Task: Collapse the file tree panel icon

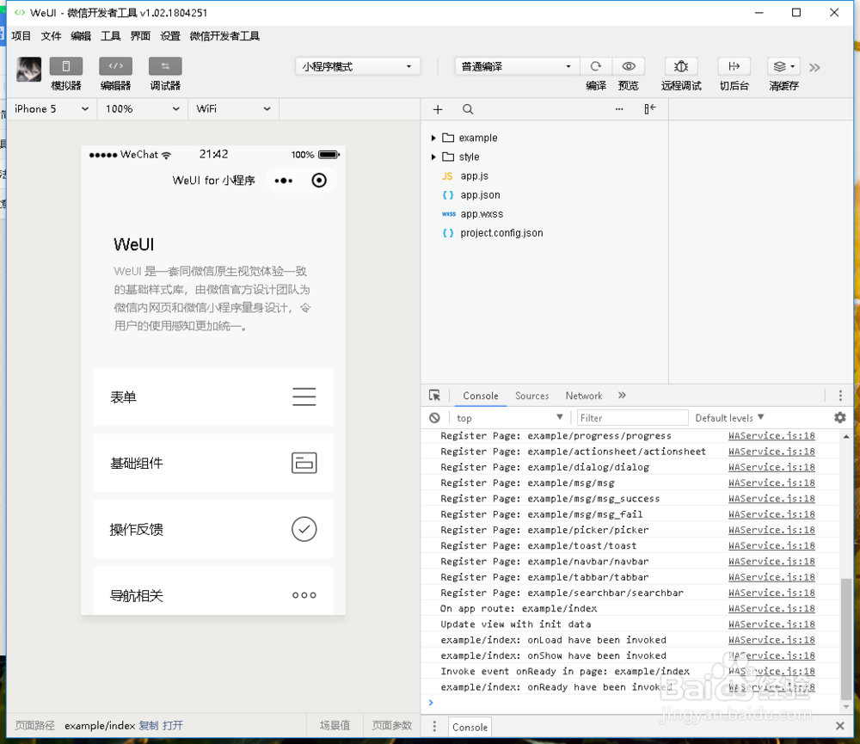Action: pyautogui.click(x=650, y=108)
